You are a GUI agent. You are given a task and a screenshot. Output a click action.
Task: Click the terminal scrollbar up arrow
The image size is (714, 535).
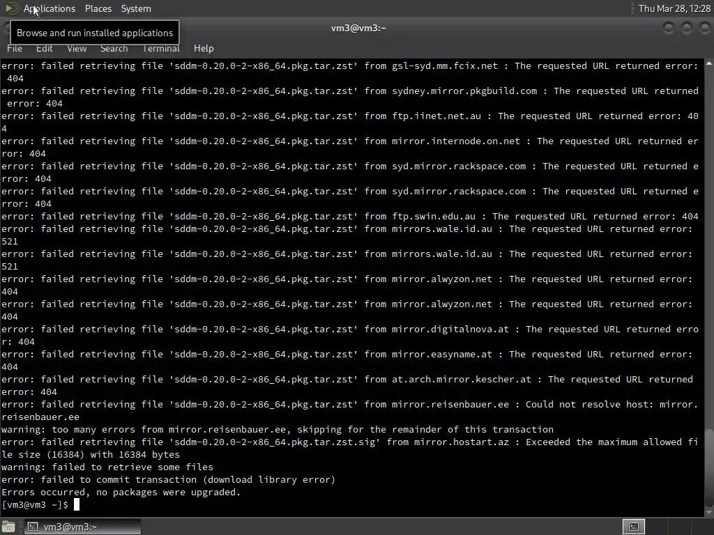click(x=709, y=64)
